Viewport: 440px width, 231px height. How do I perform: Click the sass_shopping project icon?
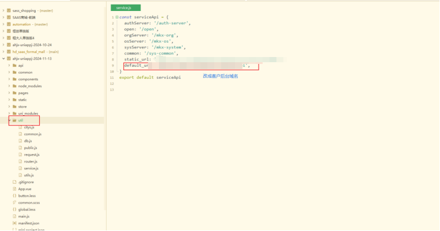(9, 11)
